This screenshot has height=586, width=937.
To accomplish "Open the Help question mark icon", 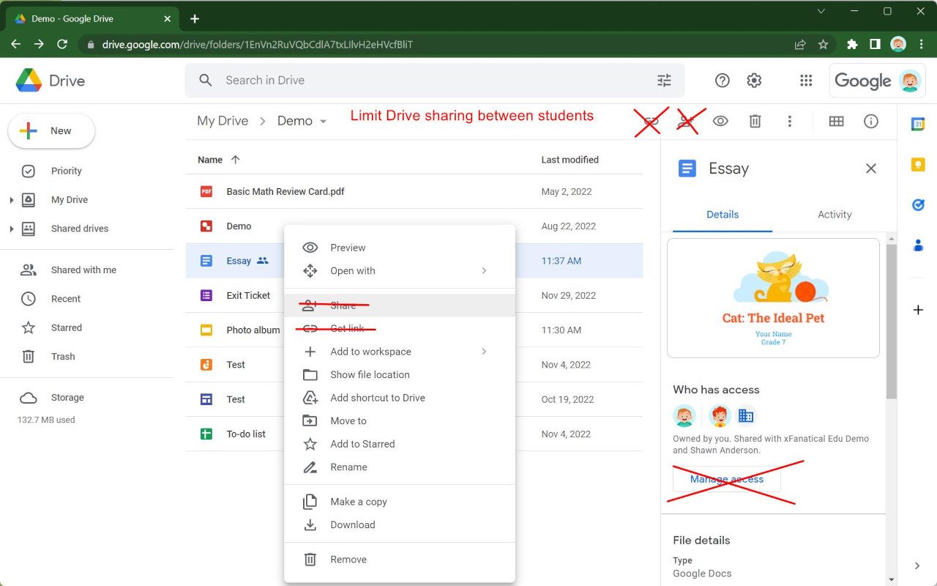I will pos(722,81).
